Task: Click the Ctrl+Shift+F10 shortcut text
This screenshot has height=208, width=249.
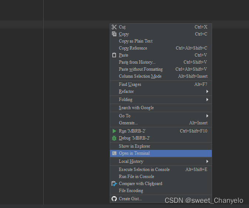Action: pos(194,131)
